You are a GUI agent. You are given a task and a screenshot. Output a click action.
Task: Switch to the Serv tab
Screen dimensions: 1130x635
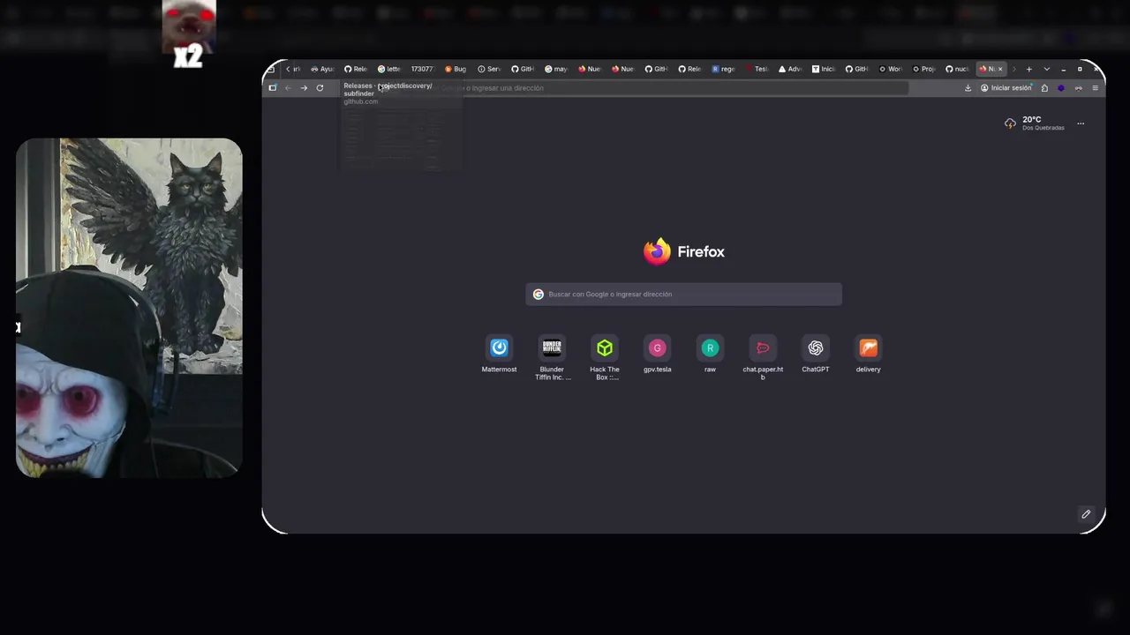[x=489, y=69]
